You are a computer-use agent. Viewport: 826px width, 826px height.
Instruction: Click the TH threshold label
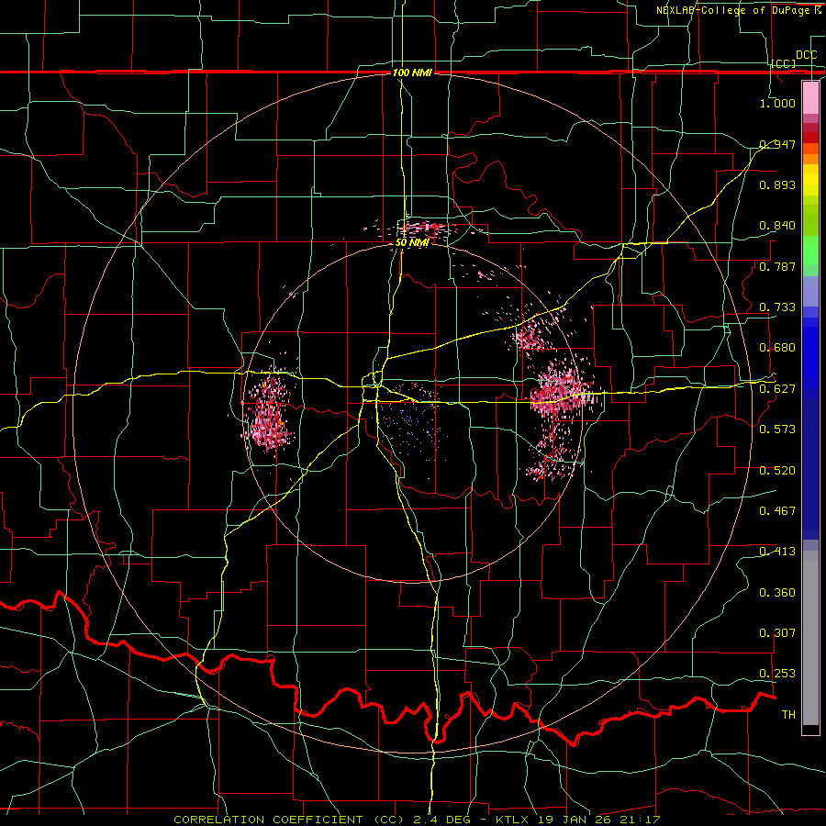click(x=788, y=715)
